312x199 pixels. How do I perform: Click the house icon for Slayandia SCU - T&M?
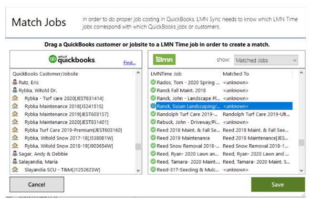(15, 169)
